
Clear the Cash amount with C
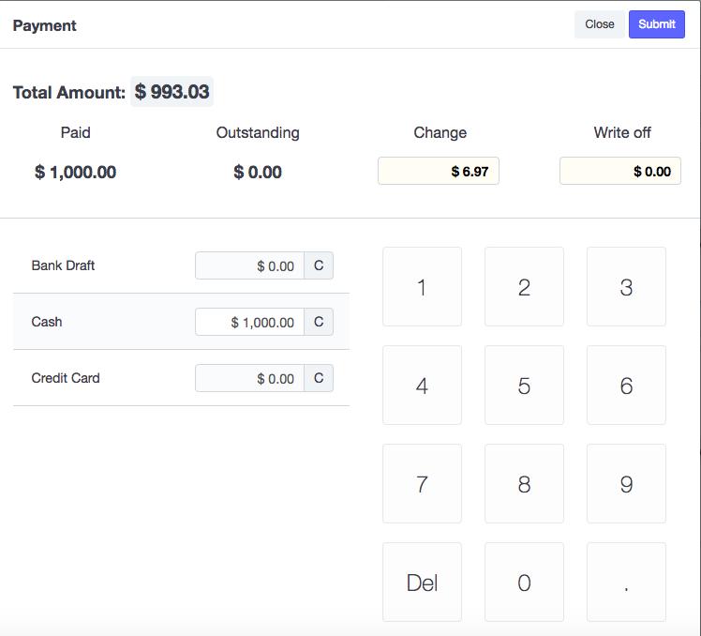[x=319, y=322]
